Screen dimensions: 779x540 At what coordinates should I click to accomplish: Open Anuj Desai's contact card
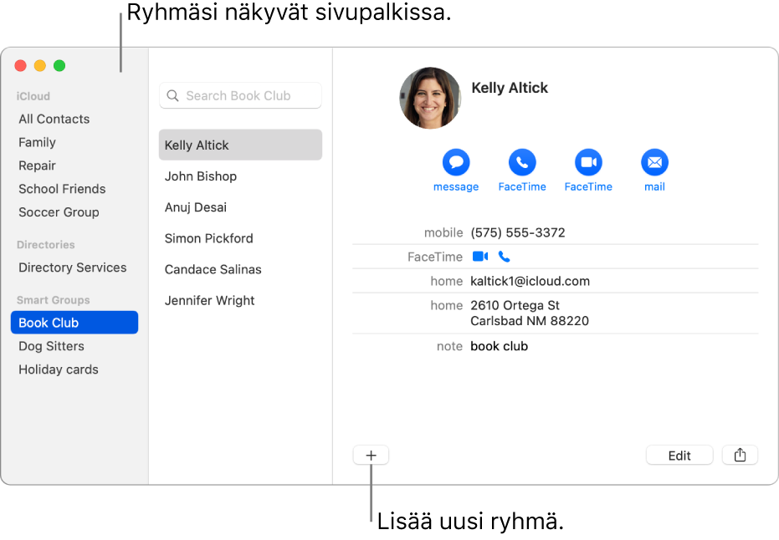click(196, 207)
